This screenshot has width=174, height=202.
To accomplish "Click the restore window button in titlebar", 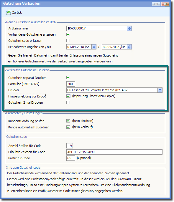I will [x=156, y=4].
